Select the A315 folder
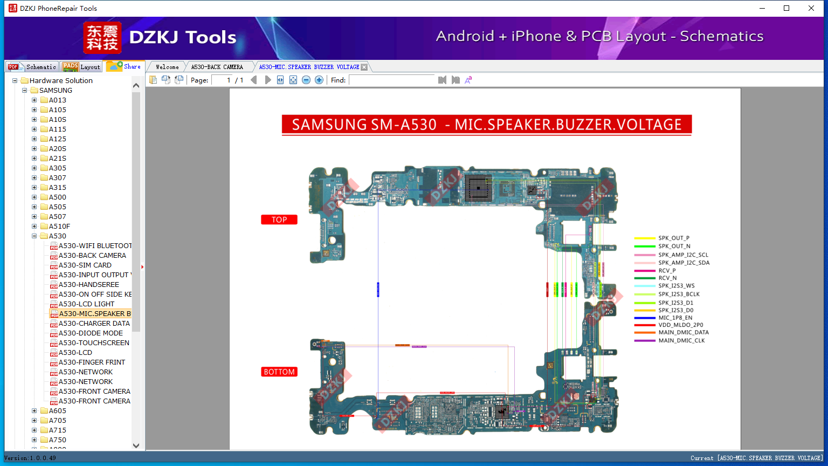Image resolution: width=828 pixels, height=466 pixels. pyautogui.click(x=58, y=188)
